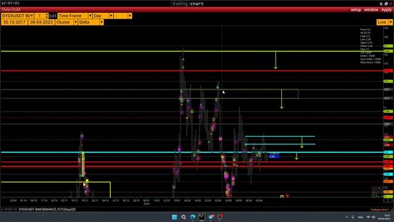Click the 0.01 tick size value
The height and width of the screenshot is (222, 394).
point(52,16)
